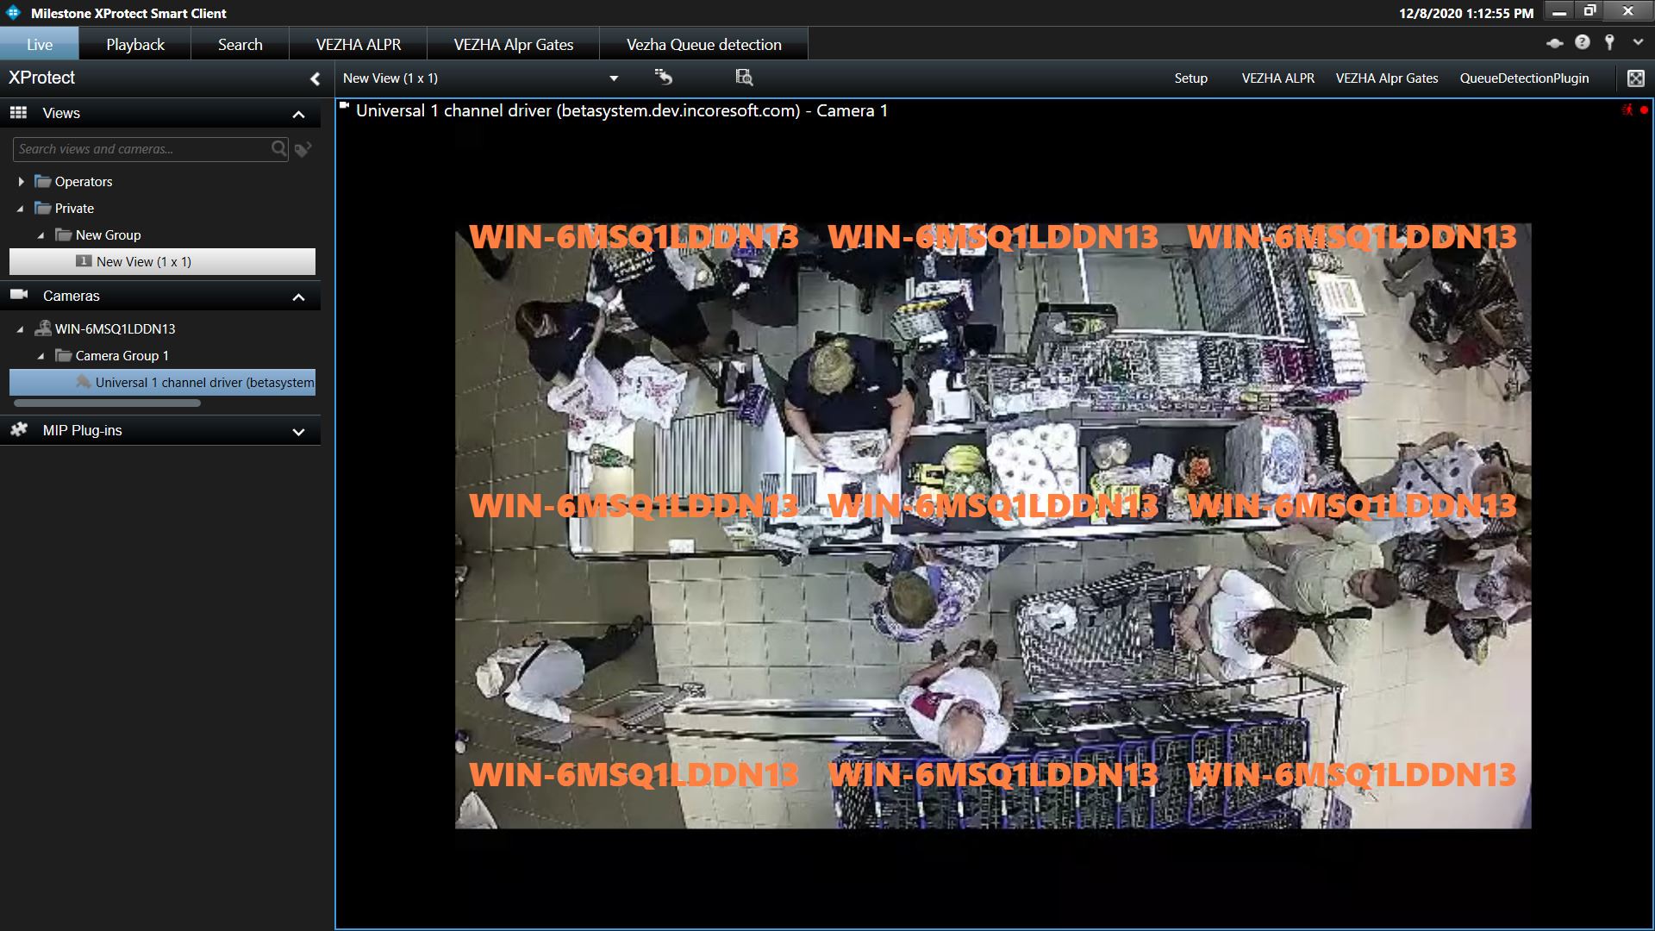Click the QueueDetectionPlugin button
This screenshot has height=931, width=1655.
(1524, 78)
